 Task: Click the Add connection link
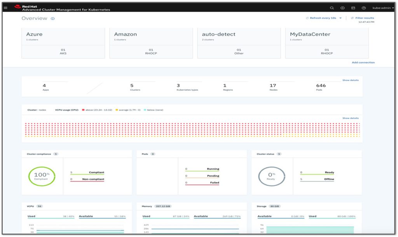tap(363, 62)
